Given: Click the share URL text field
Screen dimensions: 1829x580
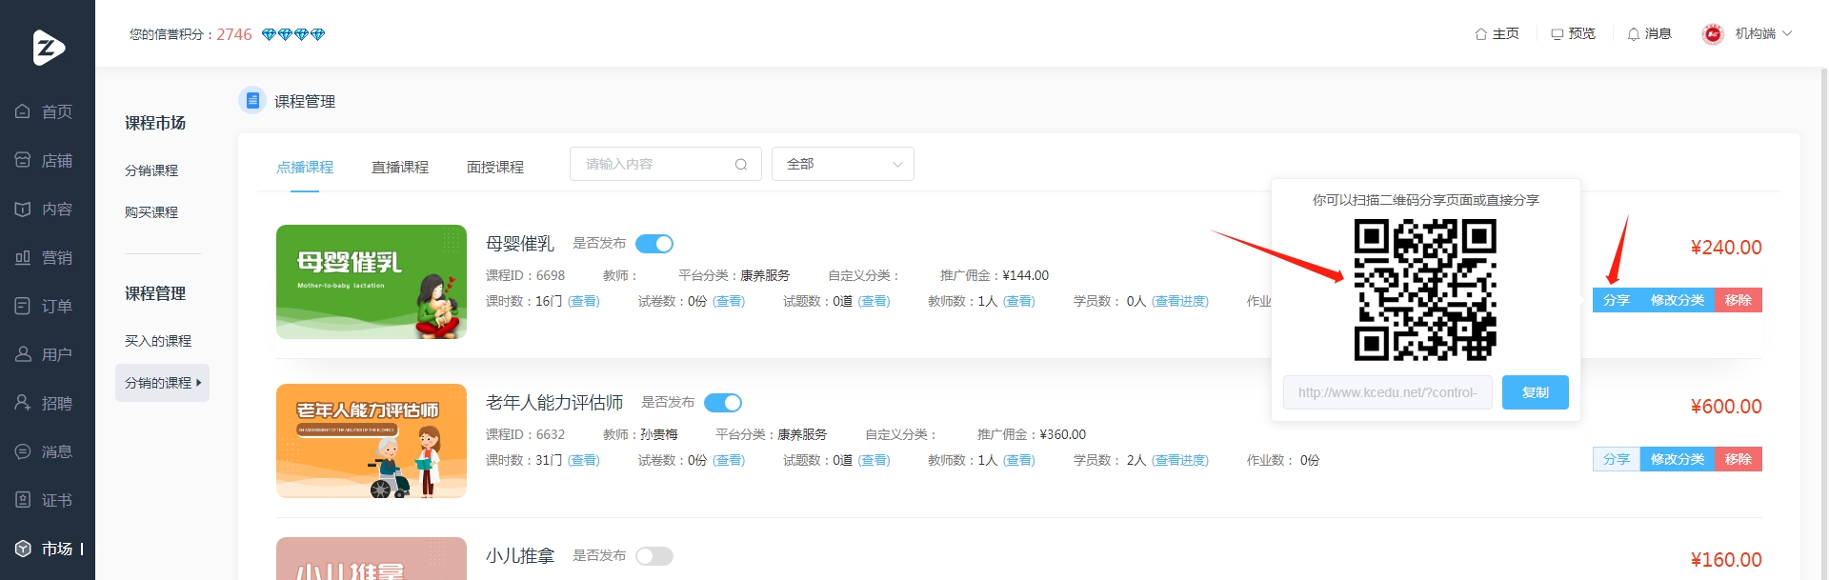Looking at the screenshot, I should [x=1388, y=392].
